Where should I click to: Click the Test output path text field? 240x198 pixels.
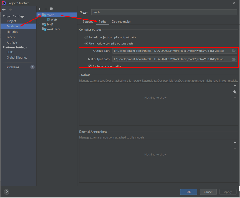172,59
